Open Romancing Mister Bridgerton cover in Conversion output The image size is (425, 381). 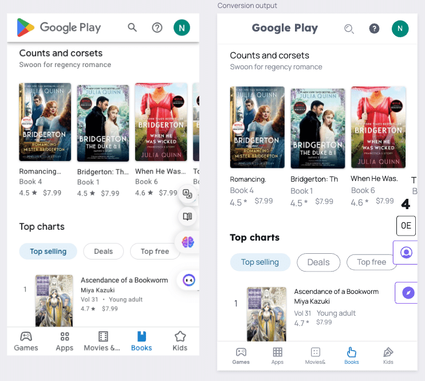pos(257,127)
